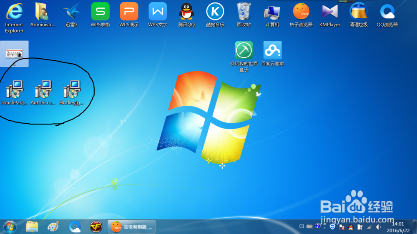
Task: Click the language bar help icon
Action: point(317,226)
